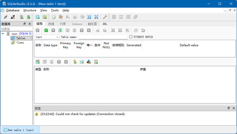Screen dimensions: 237x134
Task: Click the 过滤名 filter field
Action: (x=16, y=29)
